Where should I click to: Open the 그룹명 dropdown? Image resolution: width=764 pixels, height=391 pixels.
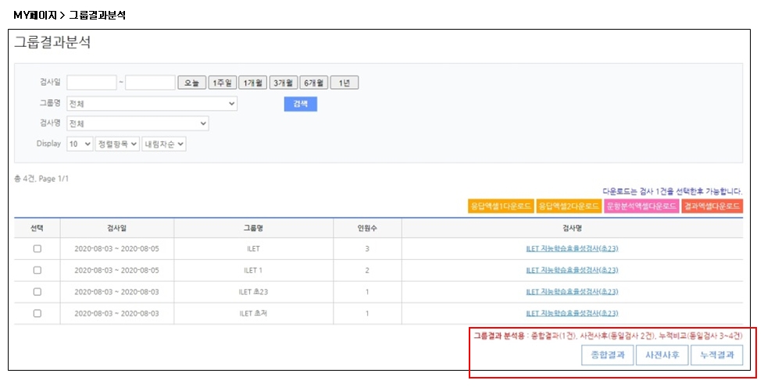coord(152,104)
